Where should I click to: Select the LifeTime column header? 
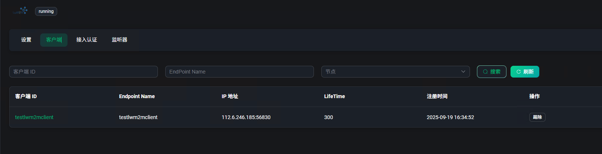[334, 96]
